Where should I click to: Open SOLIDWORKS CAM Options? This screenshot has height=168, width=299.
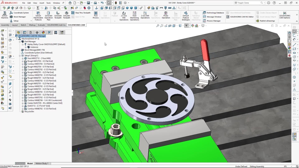tap(285, 15)
